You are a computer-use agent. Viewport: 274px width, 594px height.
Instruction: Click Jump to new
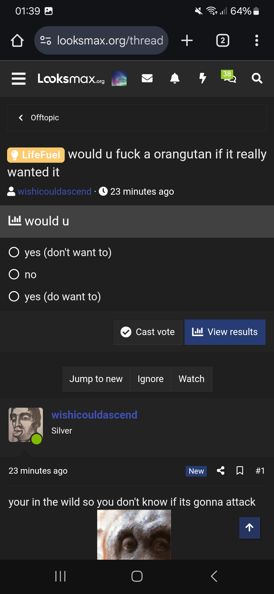(96, 379)
